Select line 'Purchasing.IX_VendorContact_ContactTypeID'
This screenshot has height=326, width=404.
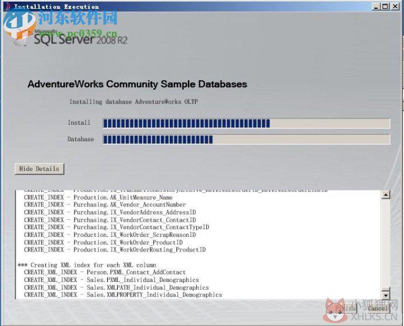[x=117, y=227]
